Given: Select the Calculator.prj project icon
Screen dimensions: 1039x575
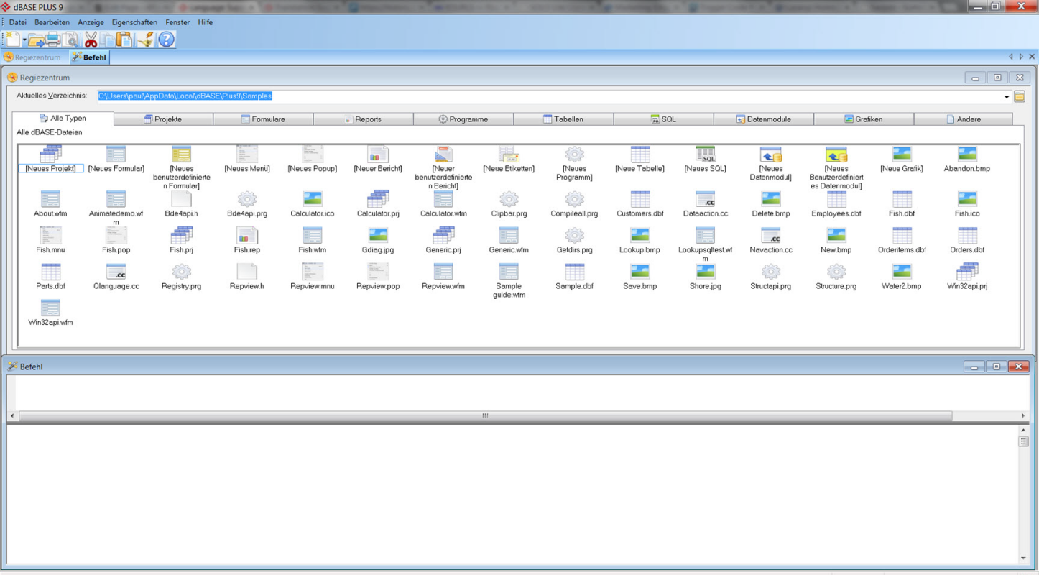Looking at the screenshot, I should [378, 199].
